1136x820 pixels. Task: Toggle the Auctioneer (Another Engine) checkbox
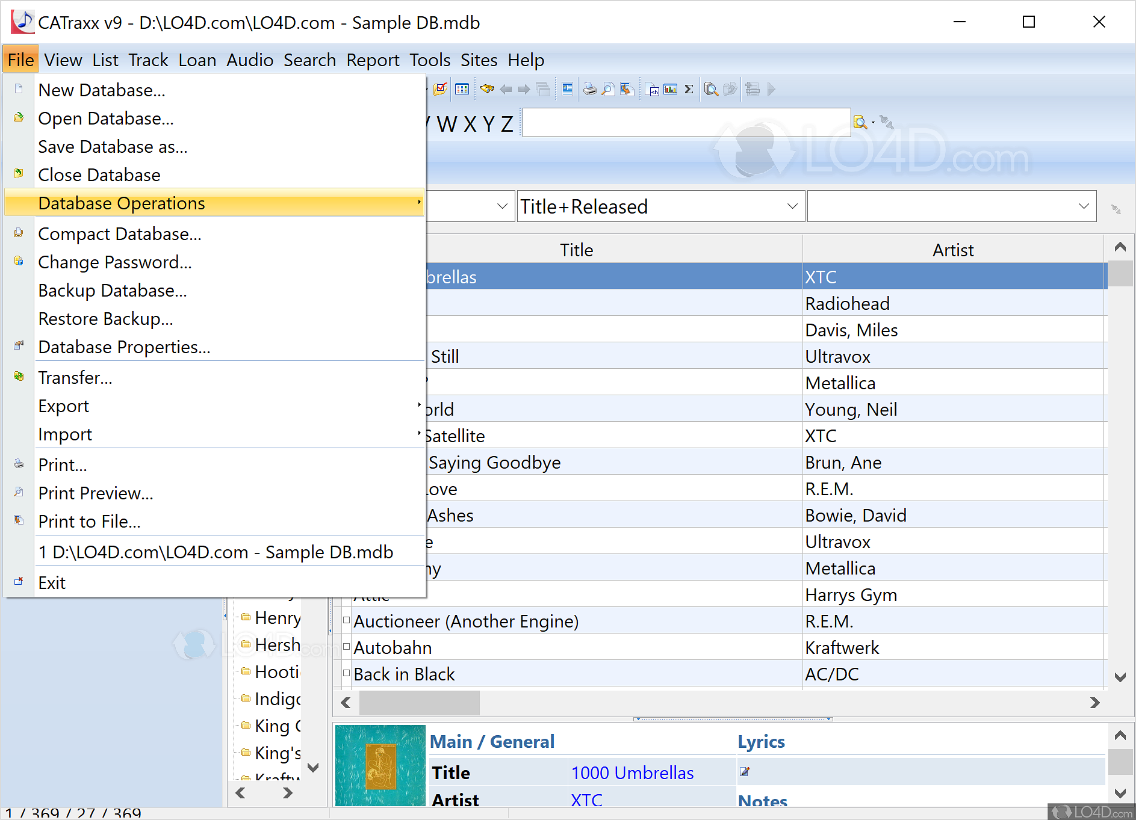click(x=346, y=620)
